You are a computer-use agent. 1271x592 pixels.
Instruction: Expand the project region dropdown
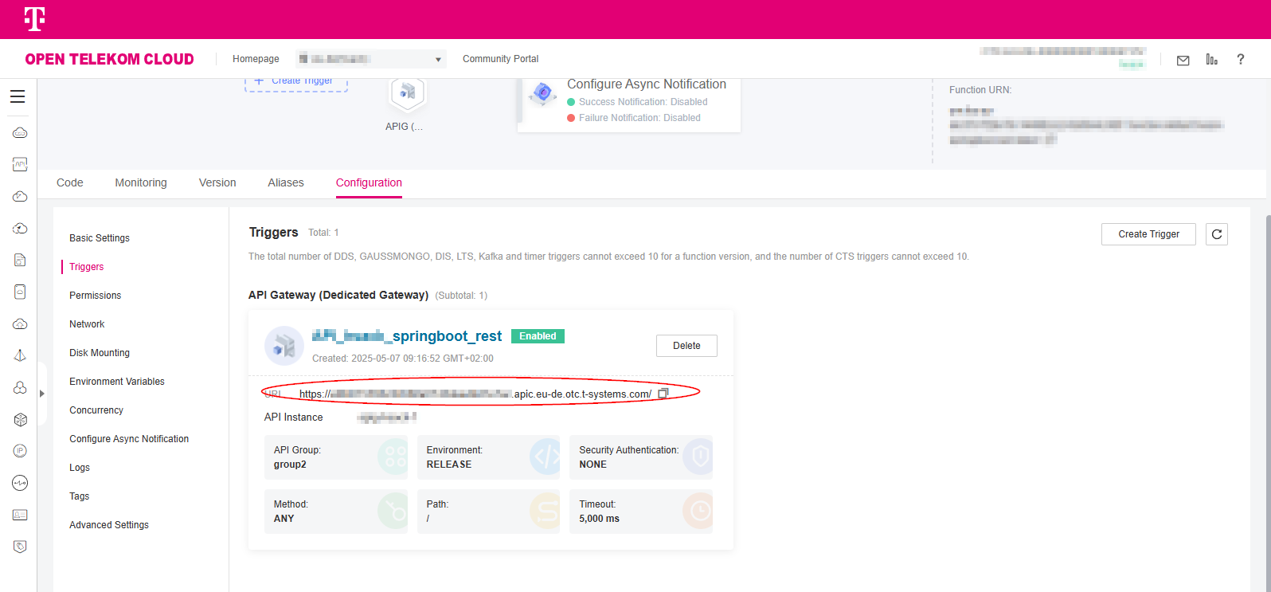(438, 60)
